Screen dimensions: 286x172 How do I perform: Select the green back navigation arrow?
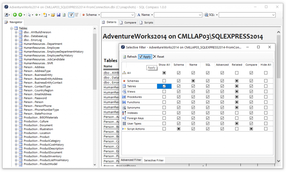point(15,15)
